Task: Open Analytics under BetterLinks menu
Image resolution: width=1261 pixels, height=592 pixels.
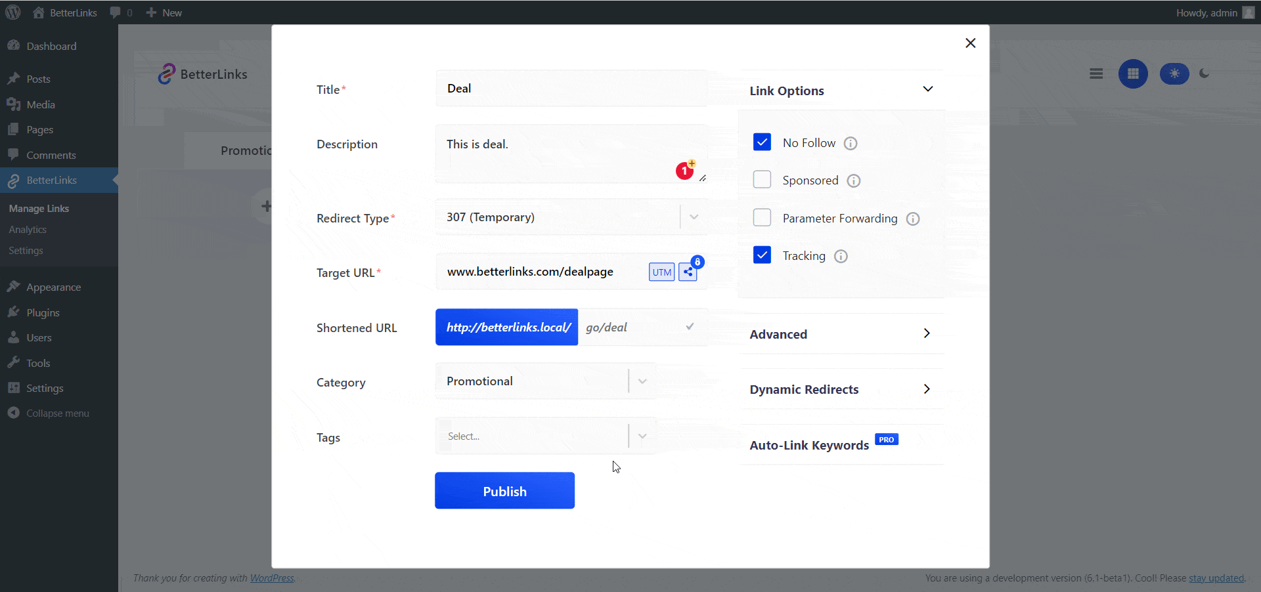Action: (27, 229)
